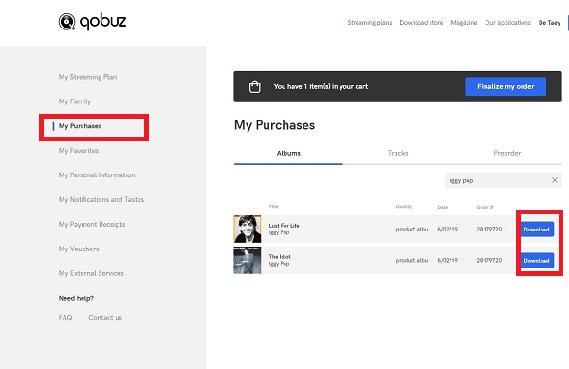Open My Favorites
Viewport: 569px width, 369px height.
point(79,150)
